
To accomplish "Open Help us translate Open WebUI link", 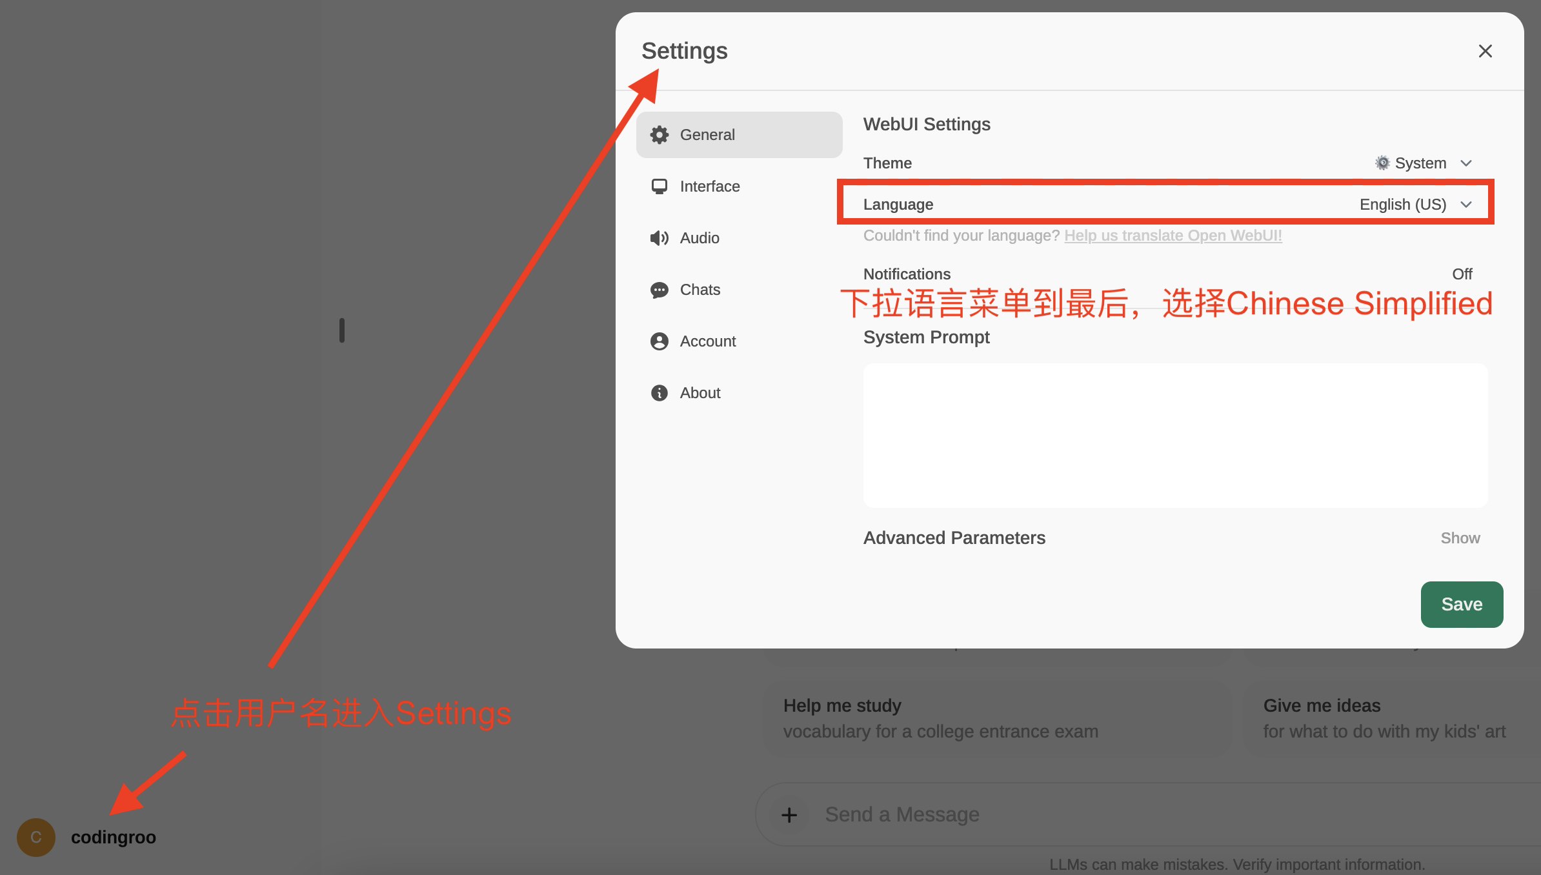I will pos(1173,236).
